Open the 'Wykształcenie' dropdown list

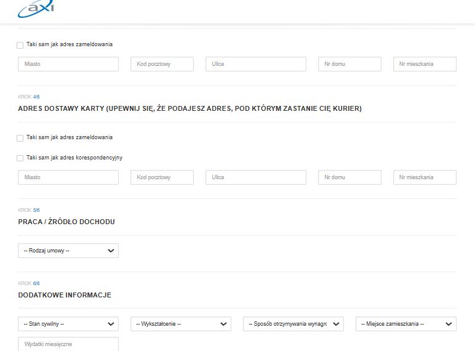[x=180, y=324]
